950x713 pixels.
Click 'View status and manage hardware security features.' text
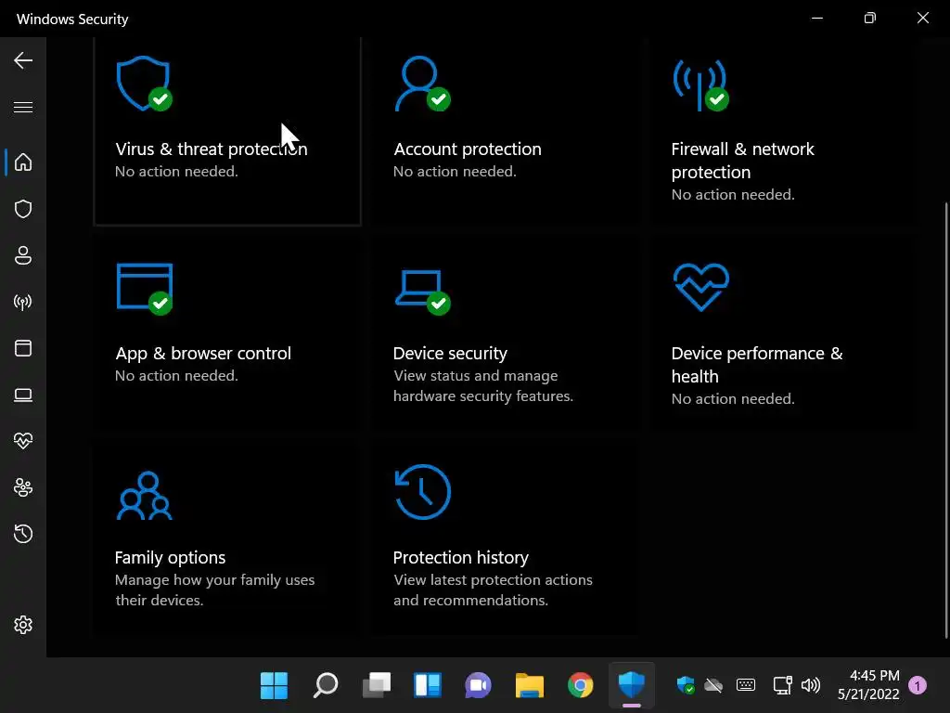click(482, 385)
